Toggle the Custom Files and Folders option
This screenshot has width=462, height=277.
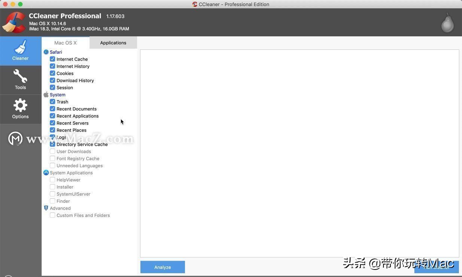point(52,215)
